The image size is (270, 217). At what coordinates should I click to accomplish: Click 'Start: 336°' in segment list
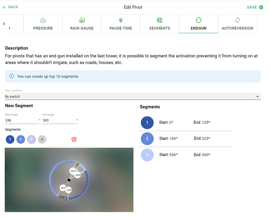pyautogui.click(x=168, y=155)
